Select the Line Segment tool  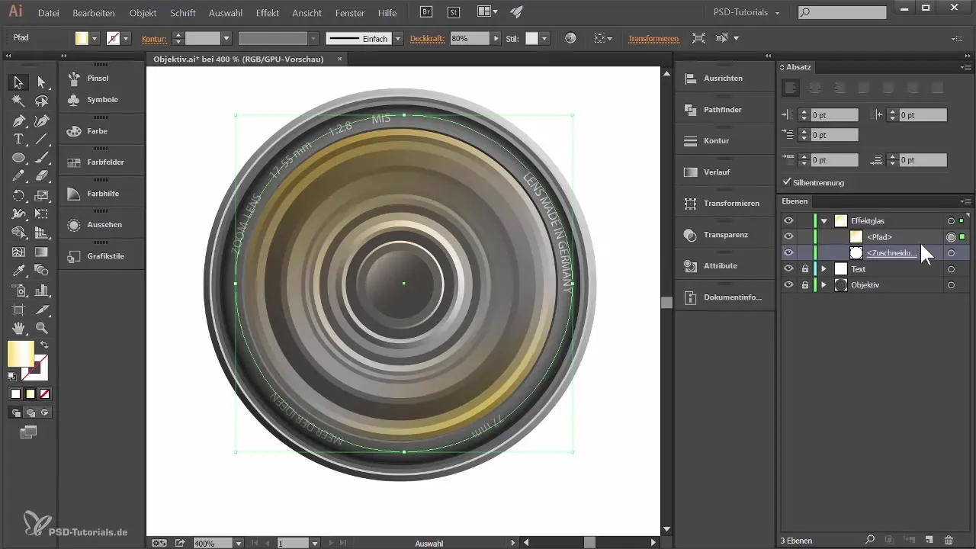click(42, 139)
